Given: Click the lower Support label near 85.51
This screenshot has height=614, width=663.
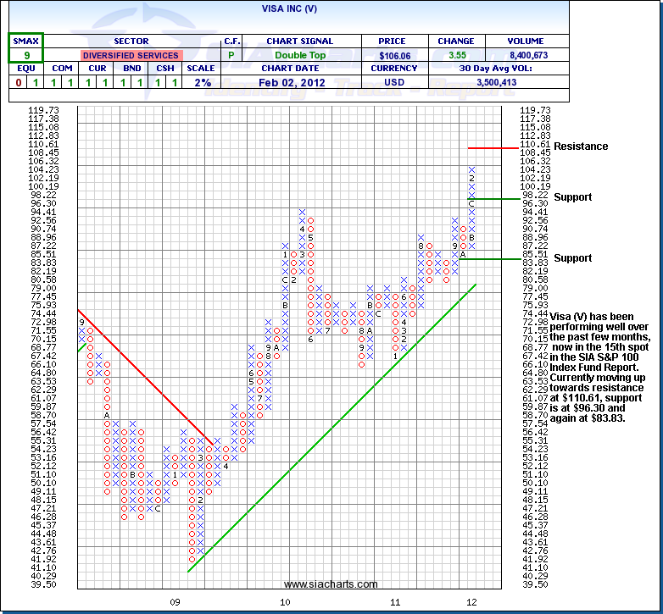Looking at the screenshot, I should point(572,258).
